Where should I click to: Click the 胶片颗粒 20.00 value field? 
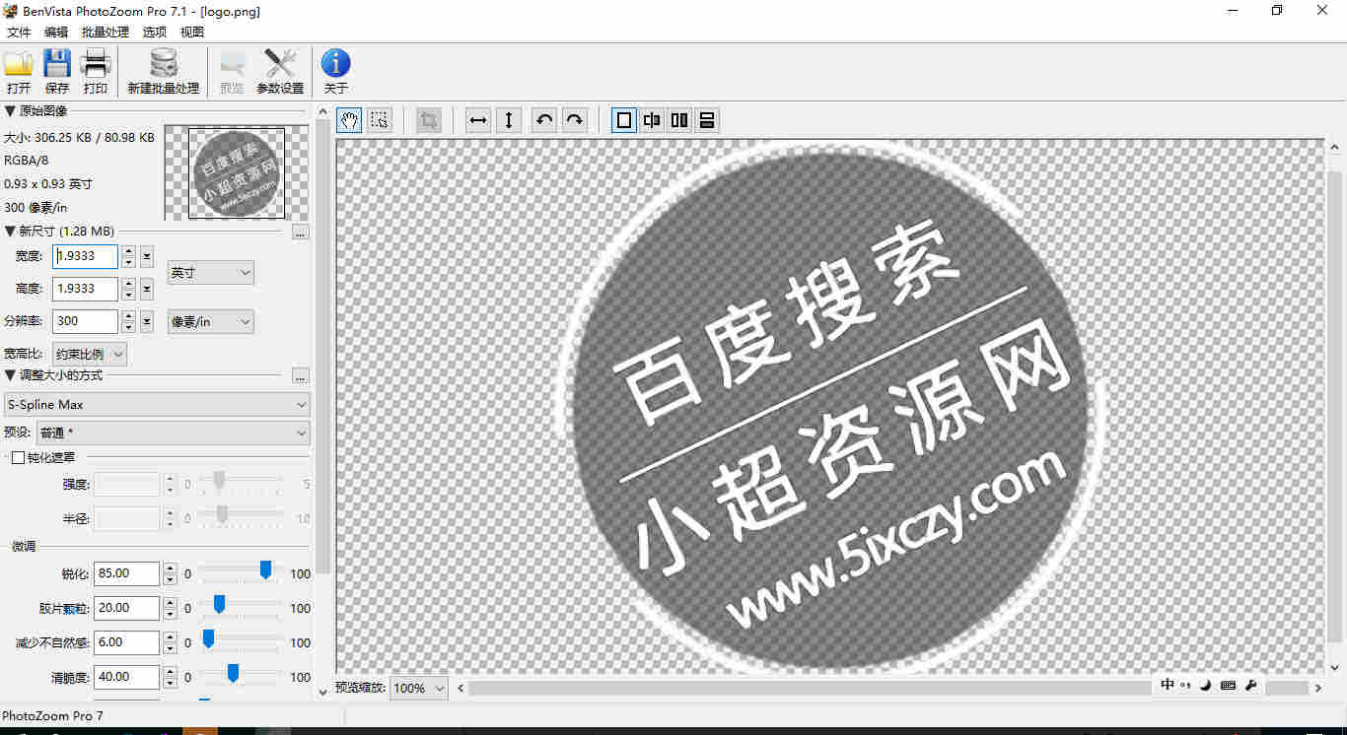[127, 608]
